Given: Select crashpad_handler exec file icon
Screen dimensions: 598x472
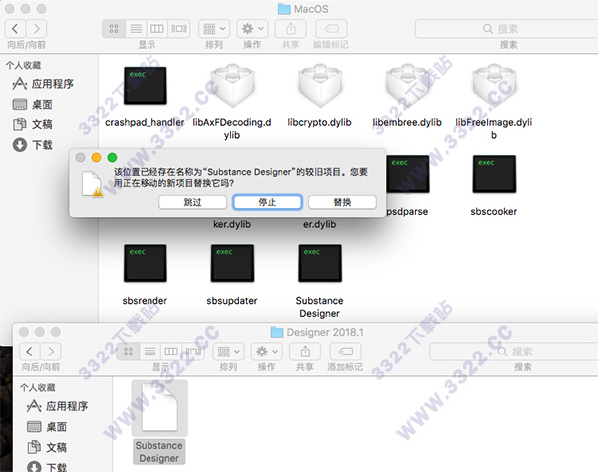Looking at the screenshot, I should click(145, 86).
